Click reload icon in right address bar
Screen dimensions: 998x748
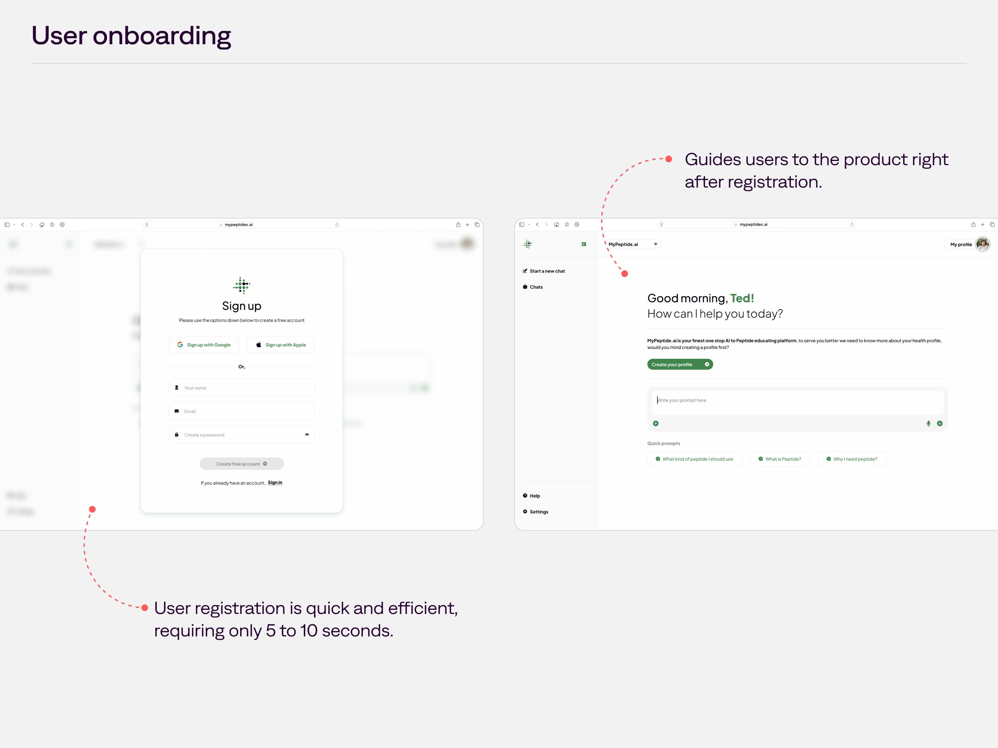click(851, 224)
